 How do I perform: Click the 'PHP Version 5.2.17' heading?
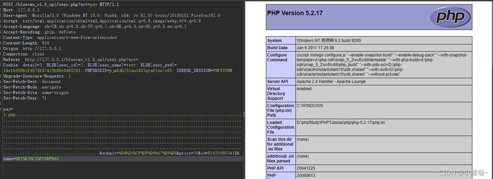[295, 13]
